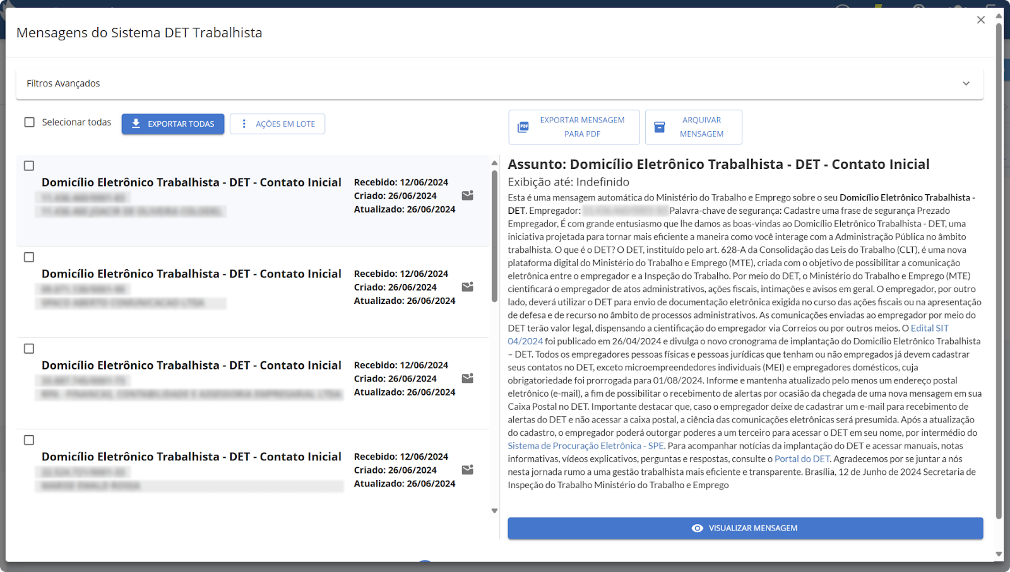Click the download icon in Exportar Todas

coord(136,124)
